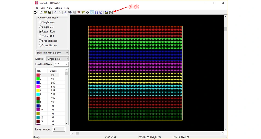This screenshot has height=139, width=261.
Task: Select line number 5 yellow row
Action: point(48,90)
